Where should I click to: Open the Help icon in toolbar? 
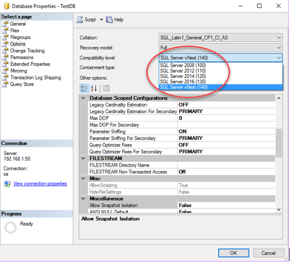[x=109, y=20]
